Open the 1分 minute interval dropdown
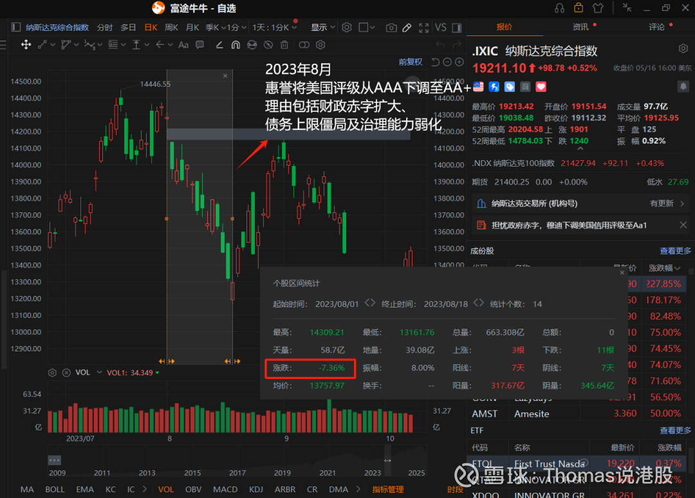The height and width of the screenshot is (498, 695). [x=237, y=28]
